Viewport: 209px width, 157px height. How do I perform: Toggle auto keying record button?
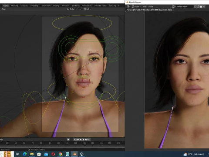coord(68,140)
